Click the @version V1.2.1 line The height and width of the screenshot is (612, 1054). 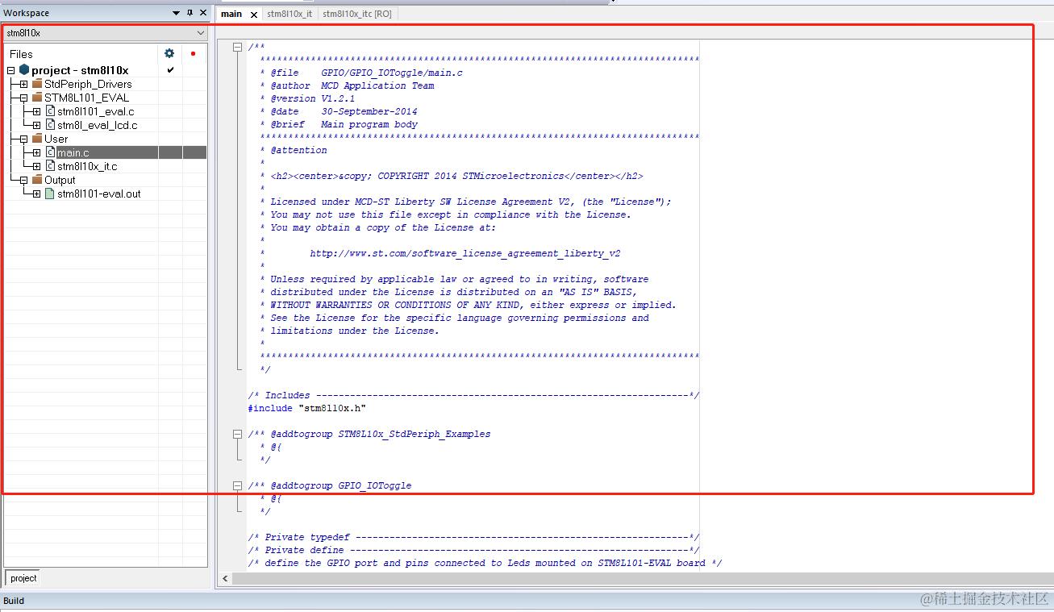point(307,99)
